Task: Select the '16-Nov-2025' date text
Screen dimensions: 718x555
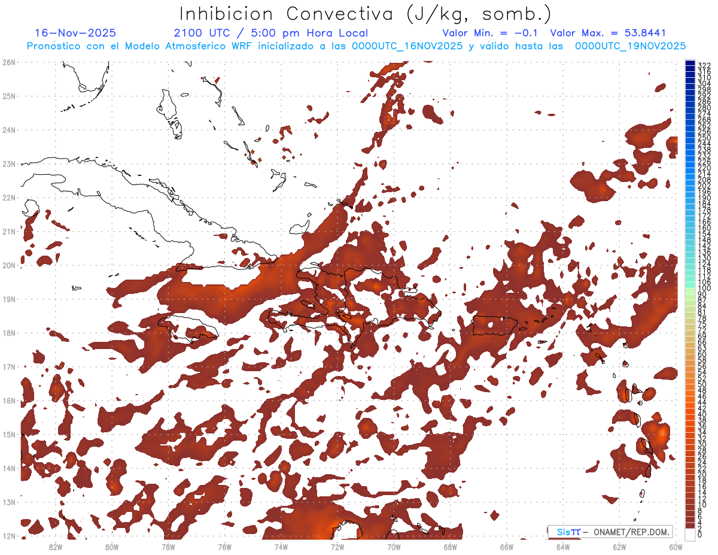Action: [76, 33]
